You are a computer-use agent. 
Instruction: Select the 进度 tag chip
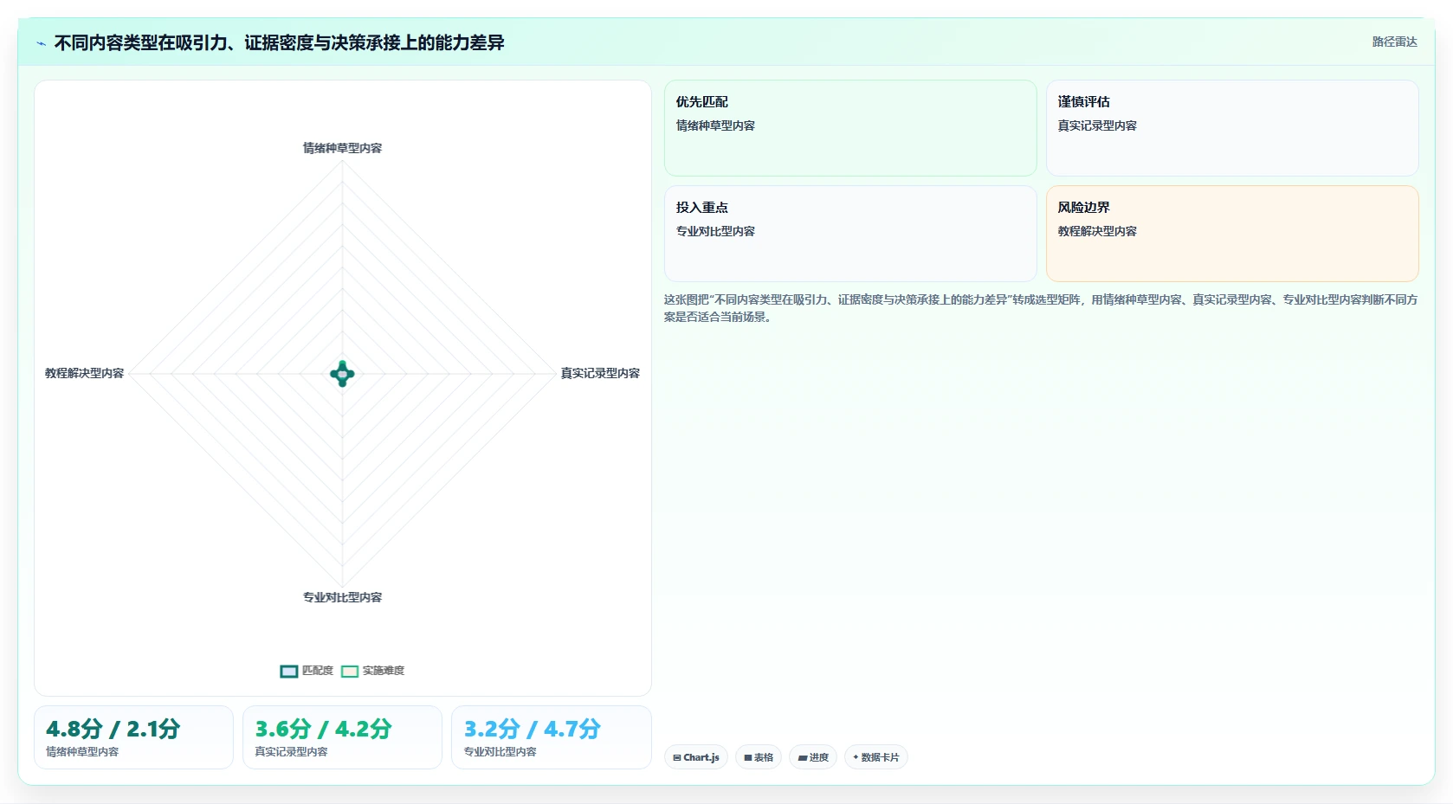coord(813,757)
